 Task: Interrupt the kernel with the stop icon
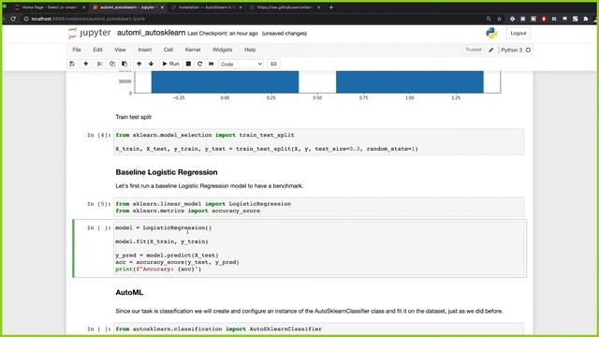pos(188,64)
